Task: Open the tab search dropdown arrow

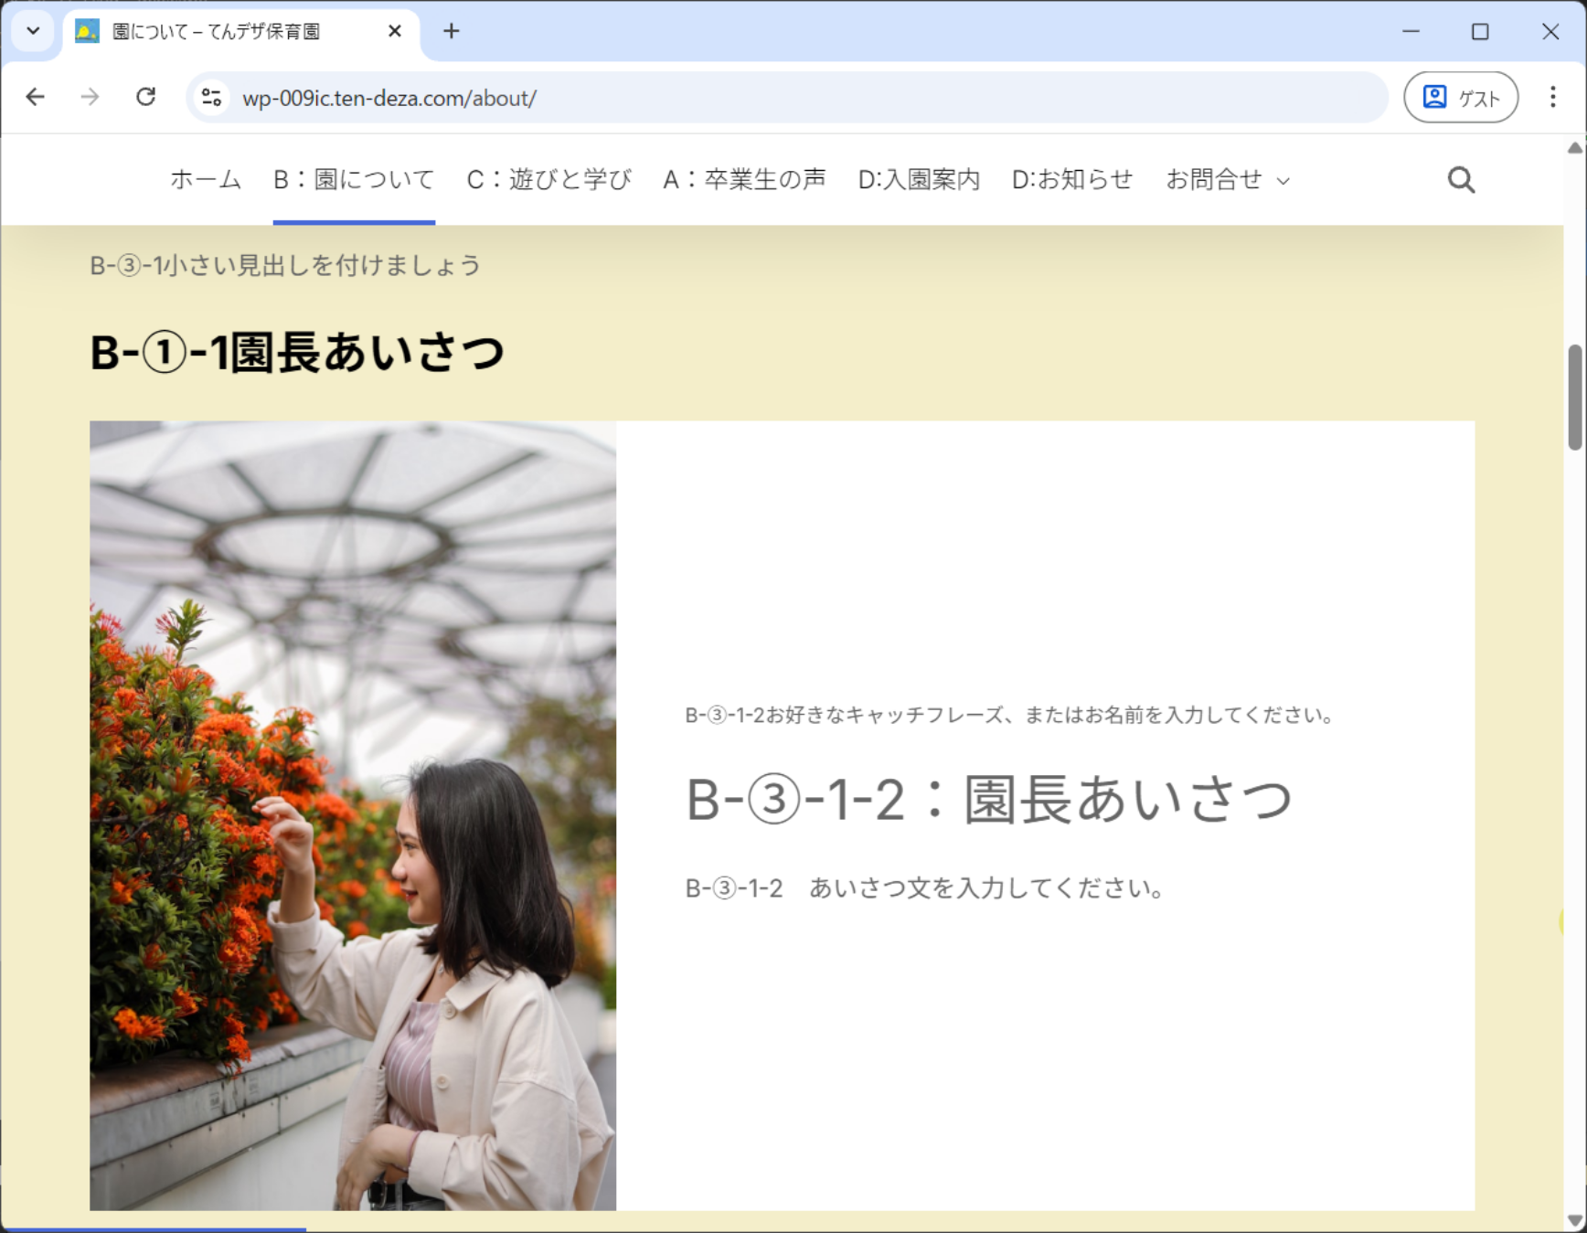Action: 33,31
